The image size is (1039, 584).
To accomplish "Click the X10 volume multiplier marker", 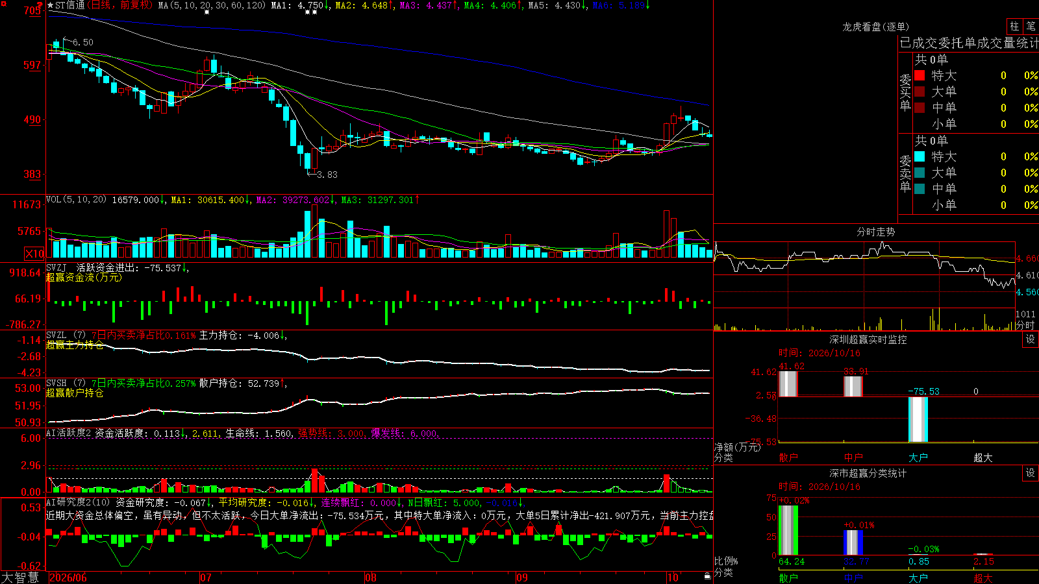I will pos(34,254).
